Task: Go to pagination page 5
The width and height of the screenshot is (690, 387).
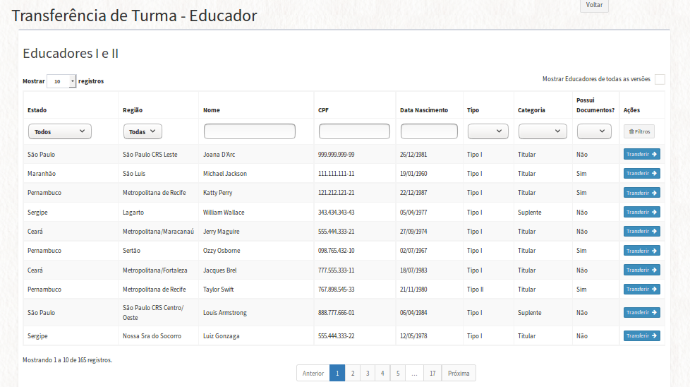Action: coord(398,374)
